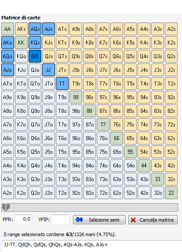Screen dimensions: 182x252
Task: Deselect the AKo offsuit cell
Action: [x=8, y=43]
